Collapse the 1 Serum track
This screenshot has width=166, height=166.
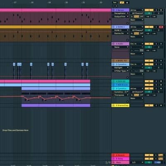coord(113,10)
